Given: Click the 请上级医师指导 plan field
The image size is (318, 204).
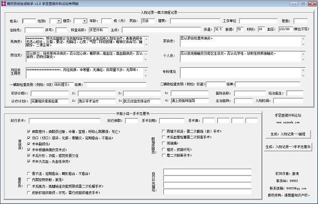Looking at the screenshot, I should point(190,101).
